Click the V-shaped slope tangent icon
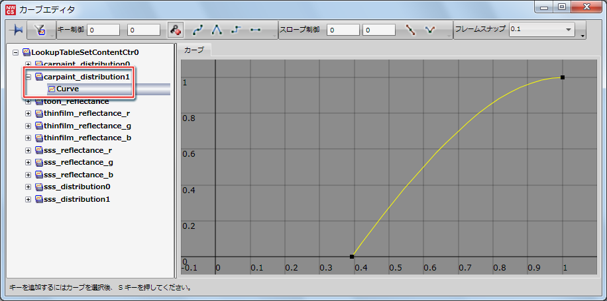Screen dimensions: 607x301 (x=430, y=30)
